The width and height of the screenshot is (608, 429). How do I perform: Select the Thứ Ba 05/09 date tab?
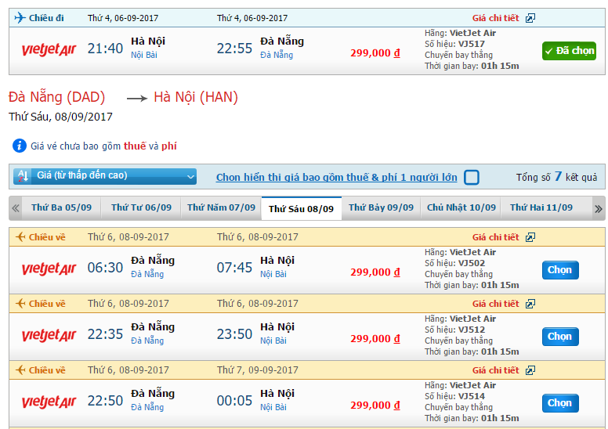pos(62,208)
